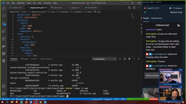The image size is (186, 104).
Task: Click the Open Changes icon in editor toolbar
Action: [129, 8]
